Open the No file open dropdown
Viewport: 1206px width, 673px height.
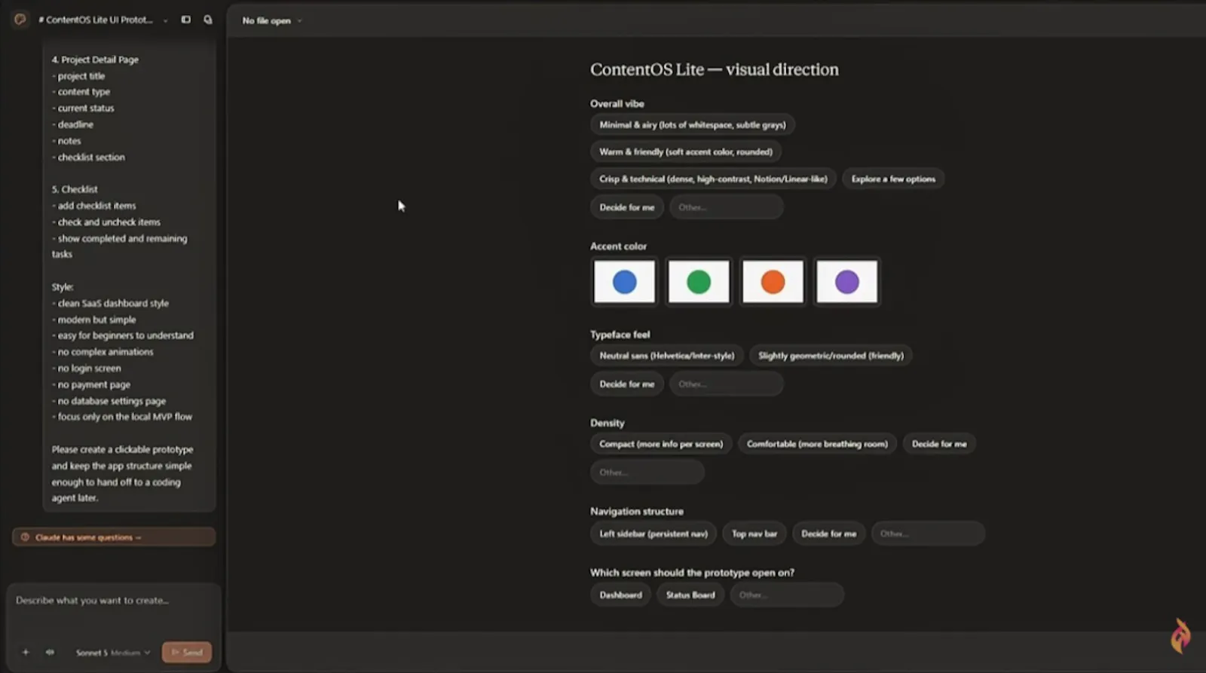pyautogui.click(x=271, y=21)
